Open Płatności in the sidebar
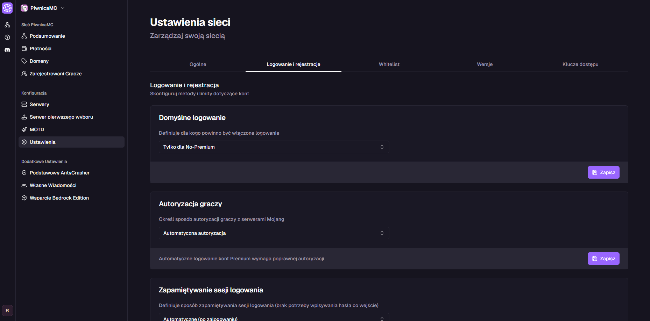650x321 pixels. 41,48
